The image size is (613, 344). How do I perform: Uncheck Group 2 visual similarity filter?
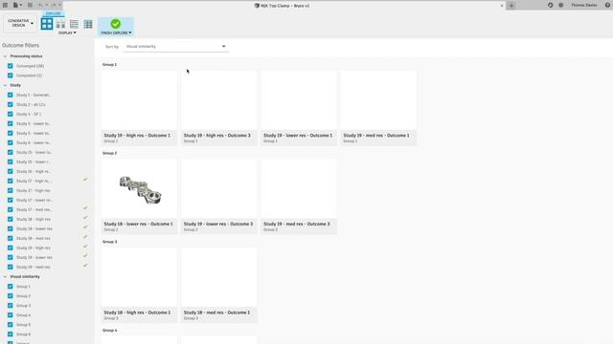(11, 295)
